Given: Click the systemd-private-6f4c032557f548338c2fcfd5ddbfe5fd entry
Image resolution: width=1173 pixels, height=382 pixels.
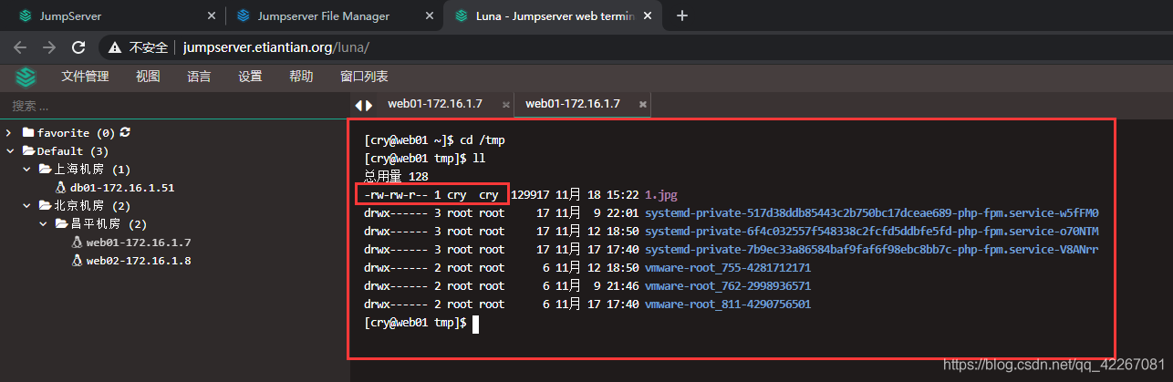Looking at the screenshot, I should (872, 232).
